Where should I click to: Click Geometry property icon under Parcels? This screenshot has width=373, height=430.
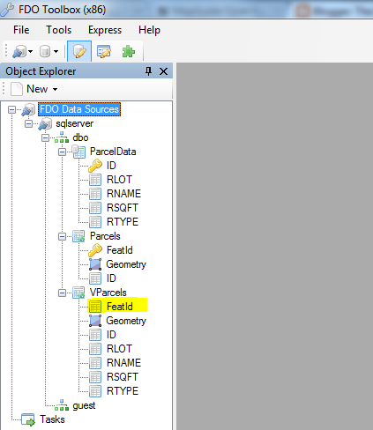tap(95, 264)
